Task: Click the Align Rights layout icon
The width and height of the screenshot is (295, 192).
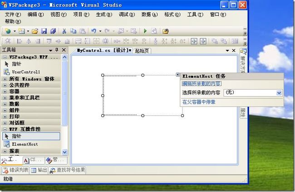Action: coord(38,41)
